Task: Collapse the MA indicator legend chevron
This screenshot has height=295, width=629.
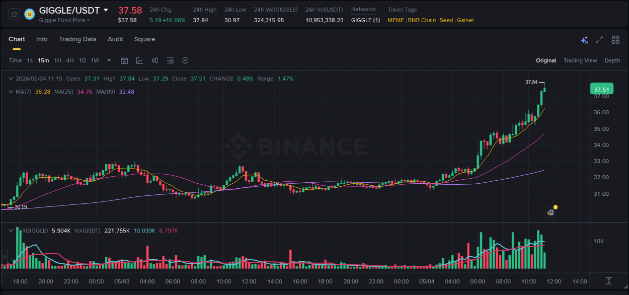Action: tap(11, 92)
